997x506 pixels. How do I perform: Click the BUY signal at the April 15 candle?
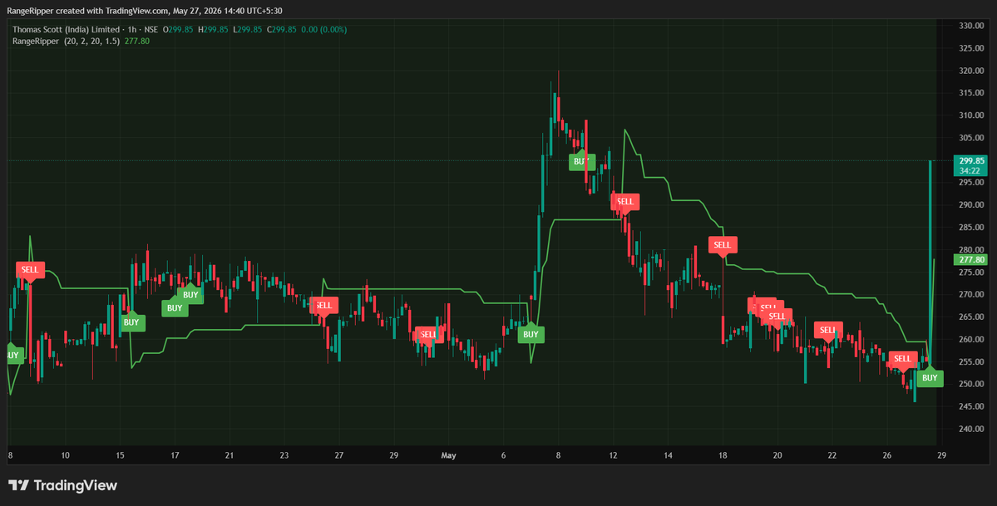(x=131, y=322)
